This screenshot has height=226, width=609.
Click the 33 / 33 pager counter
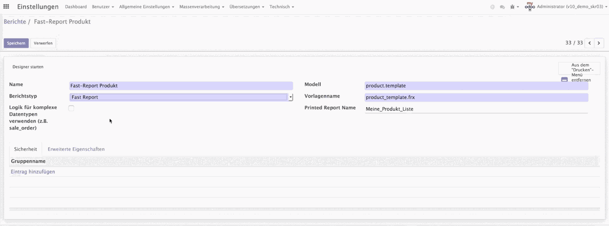click(x=574, y=43)
